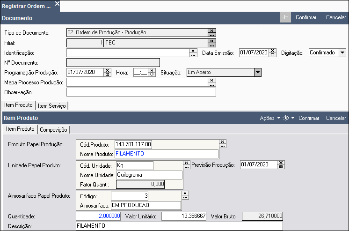Select the inner Item Produto sub-tab
This screenshot has width=349, height=231.
pyautogui.click(x=20, y=129)
